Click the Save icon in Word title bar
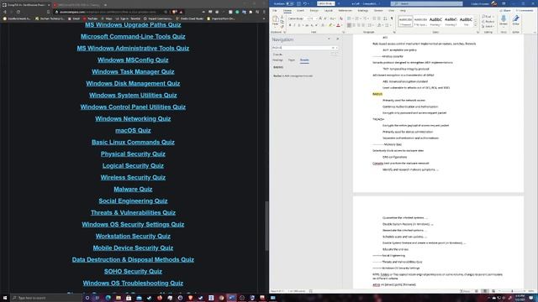The image size is (538, 302). click(299, 3)
